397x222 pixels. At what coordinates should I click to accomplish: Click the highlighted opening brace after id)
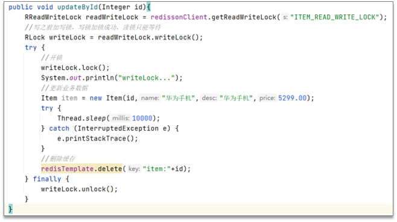[148, 7]
